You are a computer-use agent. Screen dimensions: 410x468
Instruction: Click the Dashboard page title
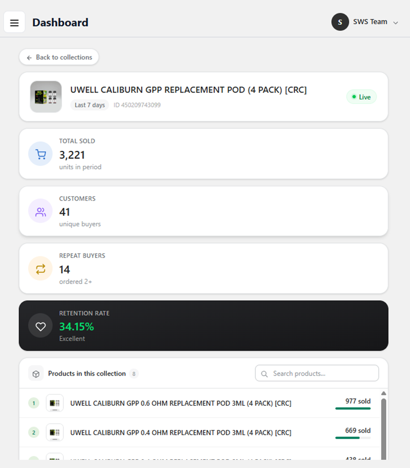coord(61,22)
